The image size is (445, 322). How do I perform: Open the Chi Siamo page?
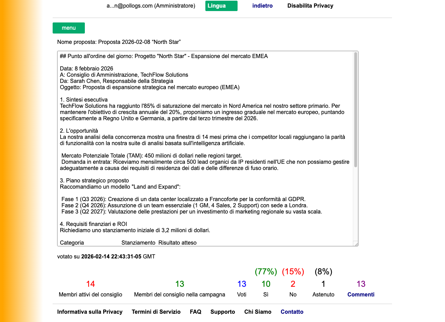point(258,312)
